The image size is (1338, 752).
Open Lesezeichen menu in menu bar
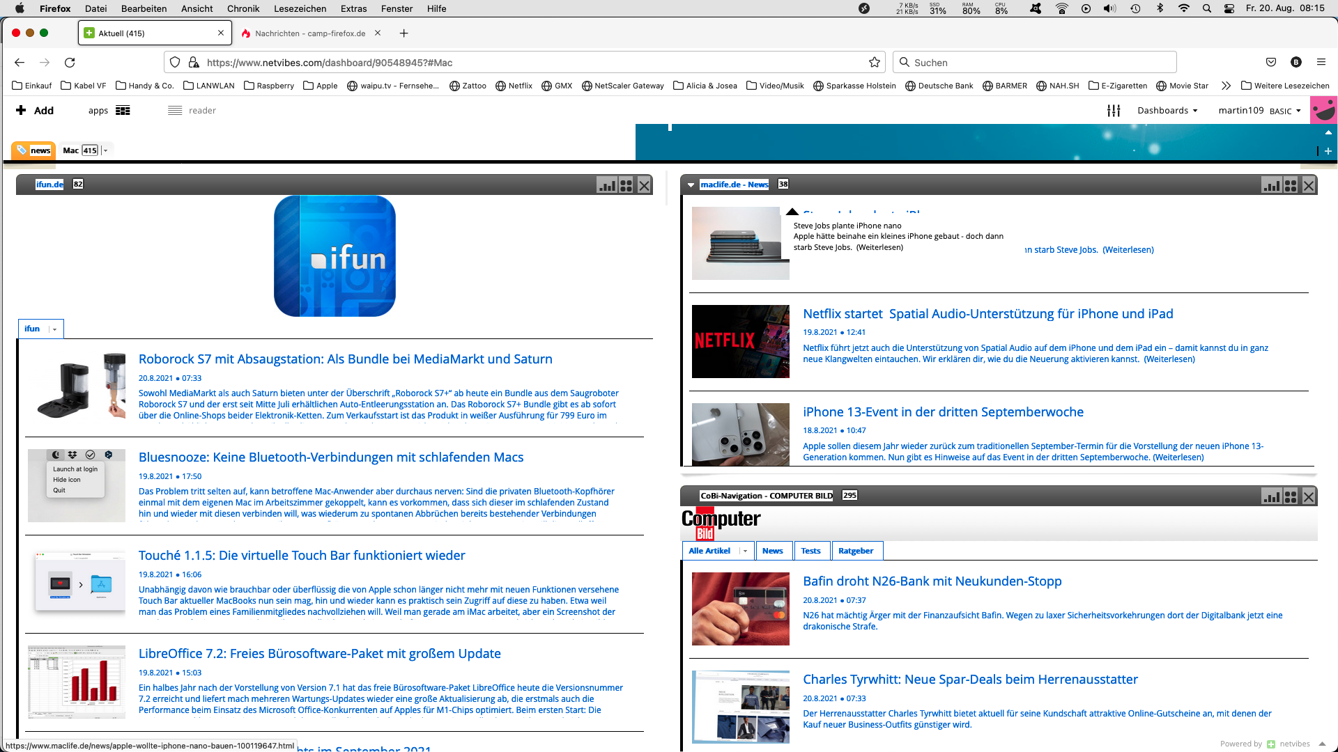click(300, 8)
